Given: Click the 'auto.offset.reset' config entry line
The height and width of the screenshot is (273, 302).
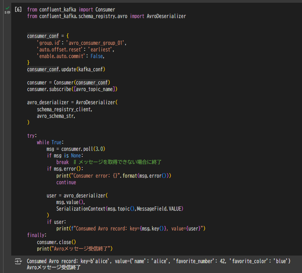Looking at the screenshot, I should (x=76, y=50).
